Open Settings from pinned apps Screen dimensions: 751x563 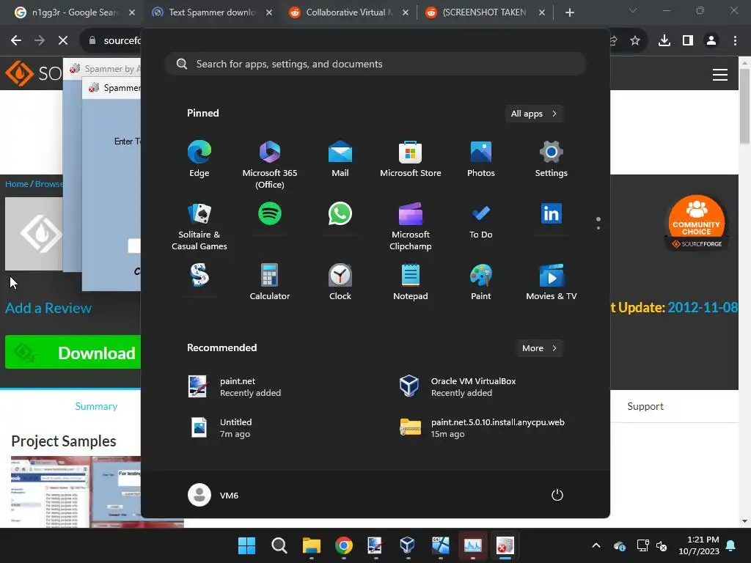tap(552, 159)
